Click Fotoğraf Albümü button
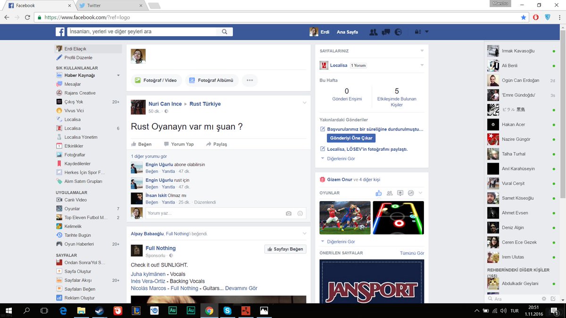Viewport: 566px width, 318px height. [212, 80]
